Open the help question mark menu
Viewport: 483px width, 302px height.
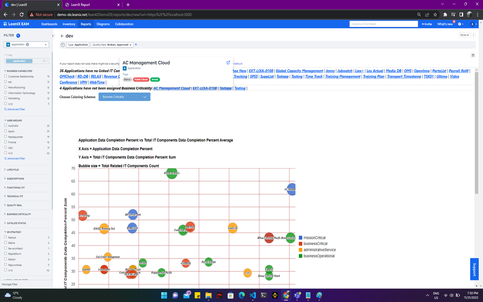[x=461, y=24]
